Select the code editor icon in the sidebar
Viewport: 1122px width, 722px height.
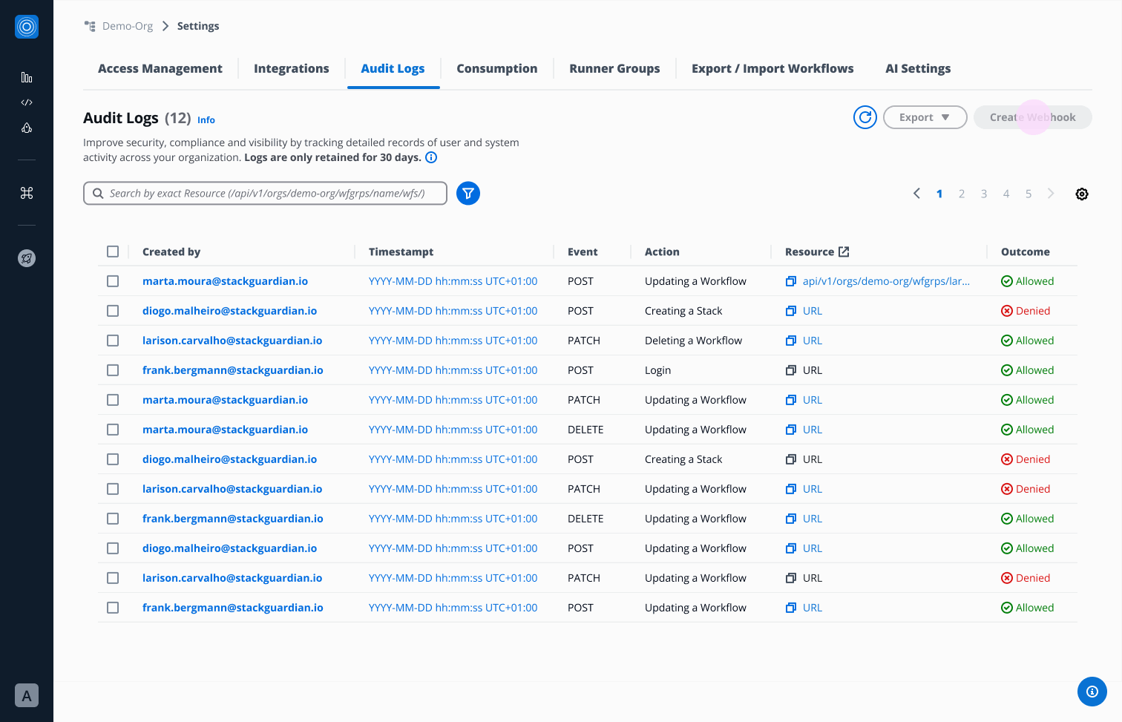(x=27, y=102)
